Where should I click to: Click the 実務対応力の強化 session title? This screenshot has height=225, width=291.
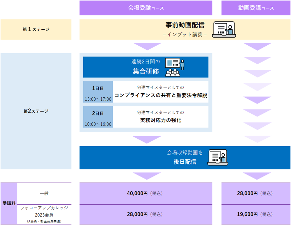pos(161,120)
